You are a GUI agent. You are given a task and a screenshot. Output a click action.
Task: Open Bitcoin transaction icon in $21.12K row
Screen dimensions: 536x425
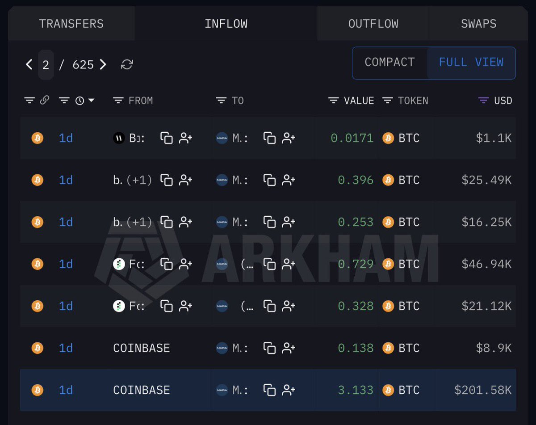38,306
